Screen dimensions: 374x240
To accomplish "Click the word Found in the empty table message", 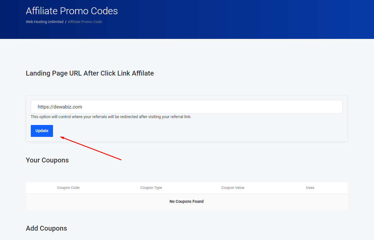I will 198,201.
